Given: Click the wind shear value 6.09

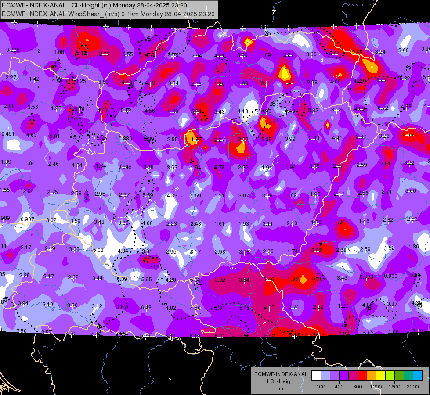Looking at the screenshot, I should [x=122, y=279].
